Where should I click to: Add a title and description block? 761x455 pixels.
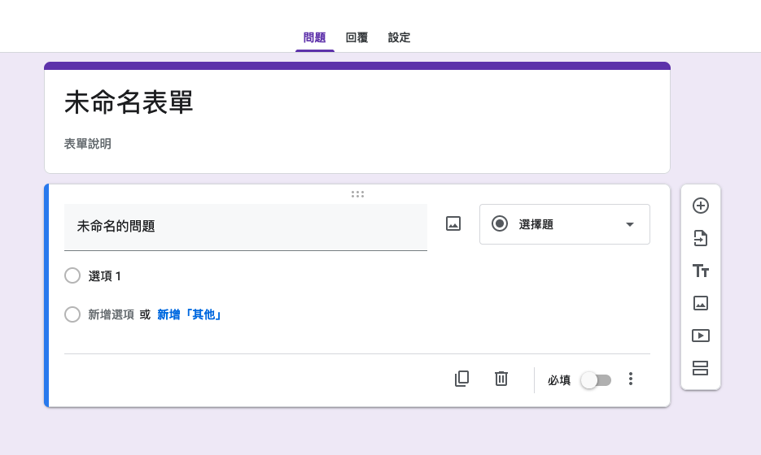(700, 271)
